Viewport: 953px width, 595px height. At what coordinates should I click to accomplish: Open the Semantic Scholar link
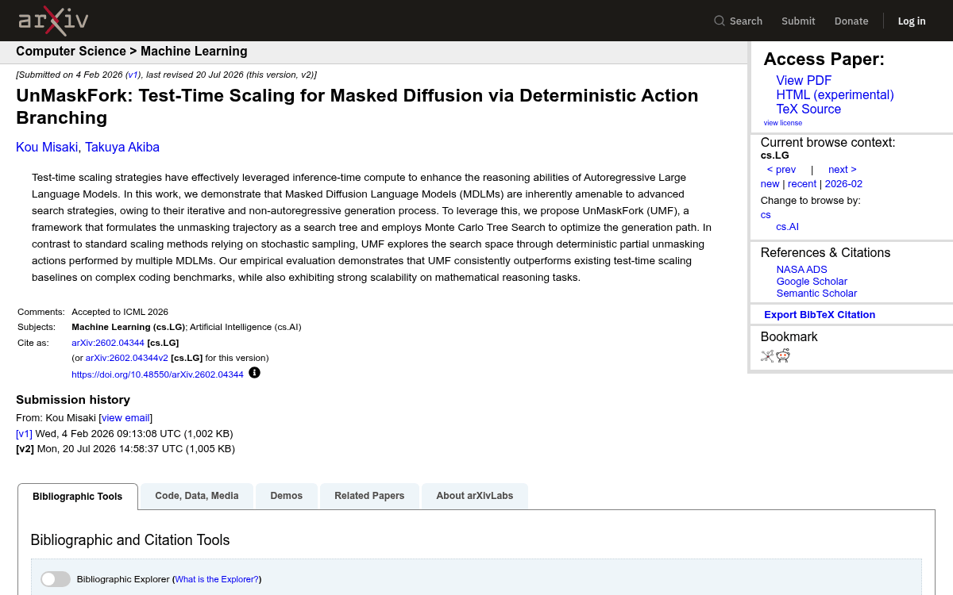(816, 294)
